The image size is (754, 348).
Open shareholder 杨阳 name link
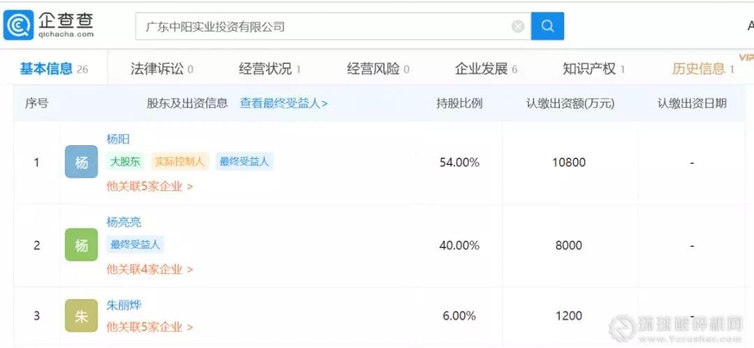click(x=118, y=139)
